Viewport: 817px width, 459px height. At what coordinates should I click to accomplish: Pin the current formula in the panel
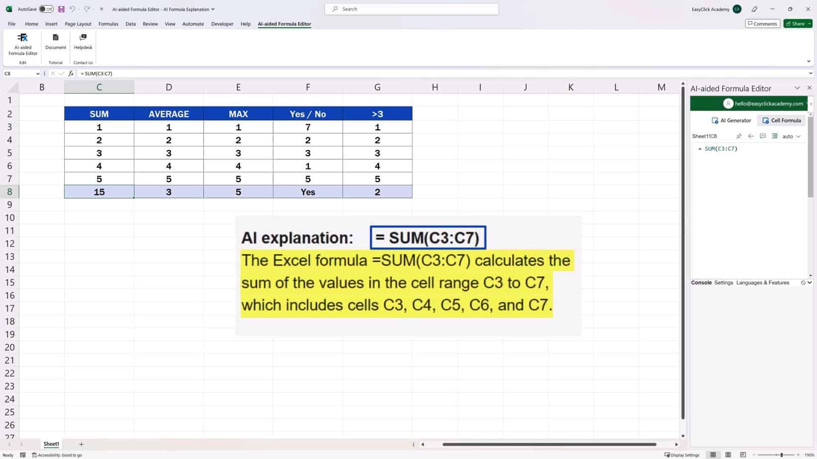coord(739,136)
